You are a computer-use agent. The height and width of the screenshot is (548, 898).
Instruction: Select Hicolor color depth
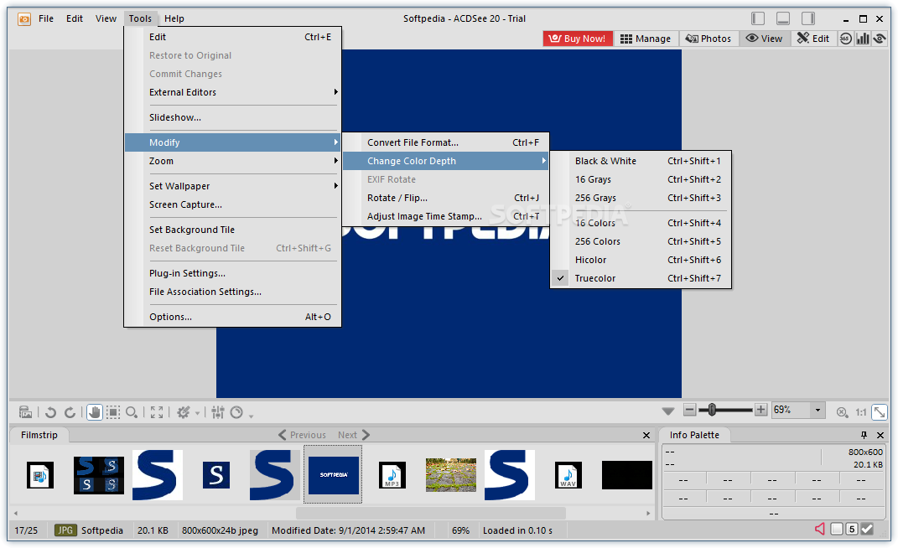[641, 260]
